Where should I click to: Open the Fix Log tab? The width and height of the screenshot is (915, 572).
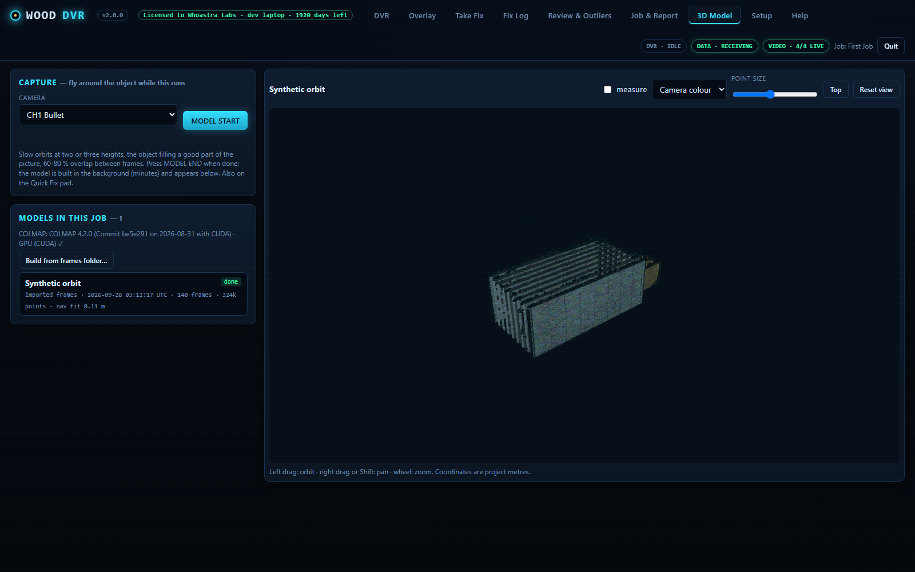(515, 15)
